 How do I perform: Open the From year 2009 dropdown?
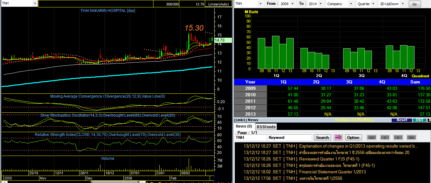[x=293, y=4]
